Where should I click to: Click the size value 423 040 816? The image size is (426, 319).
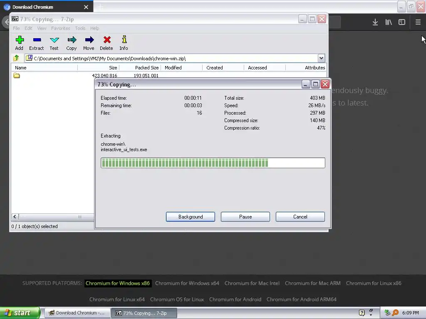coord(104,76)
